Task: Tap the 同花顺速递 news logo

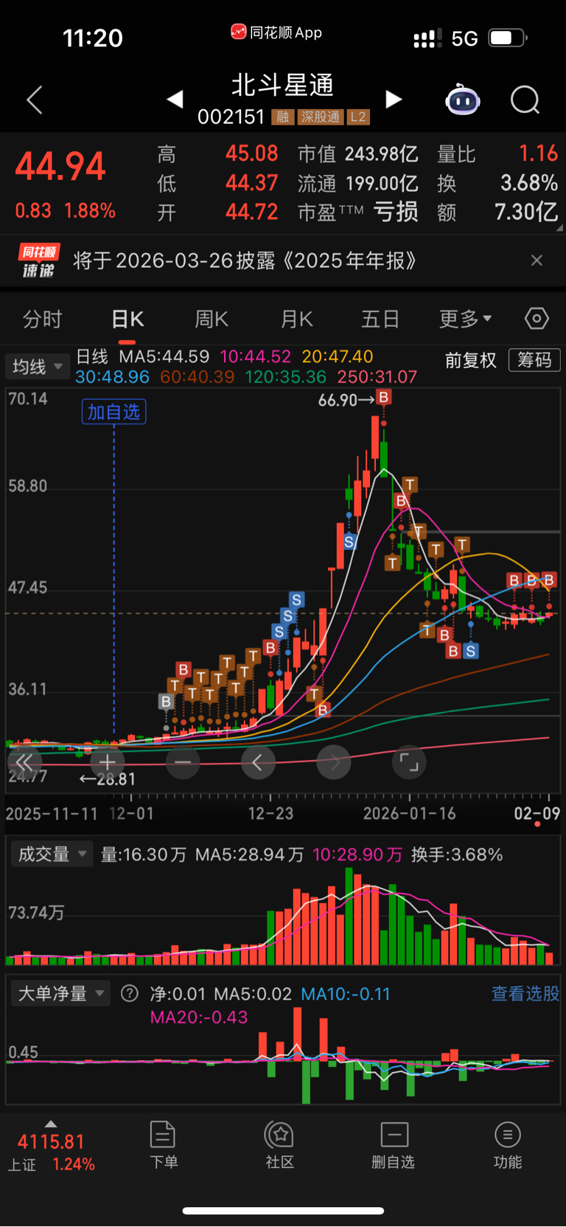Action: tap(38, 260)
